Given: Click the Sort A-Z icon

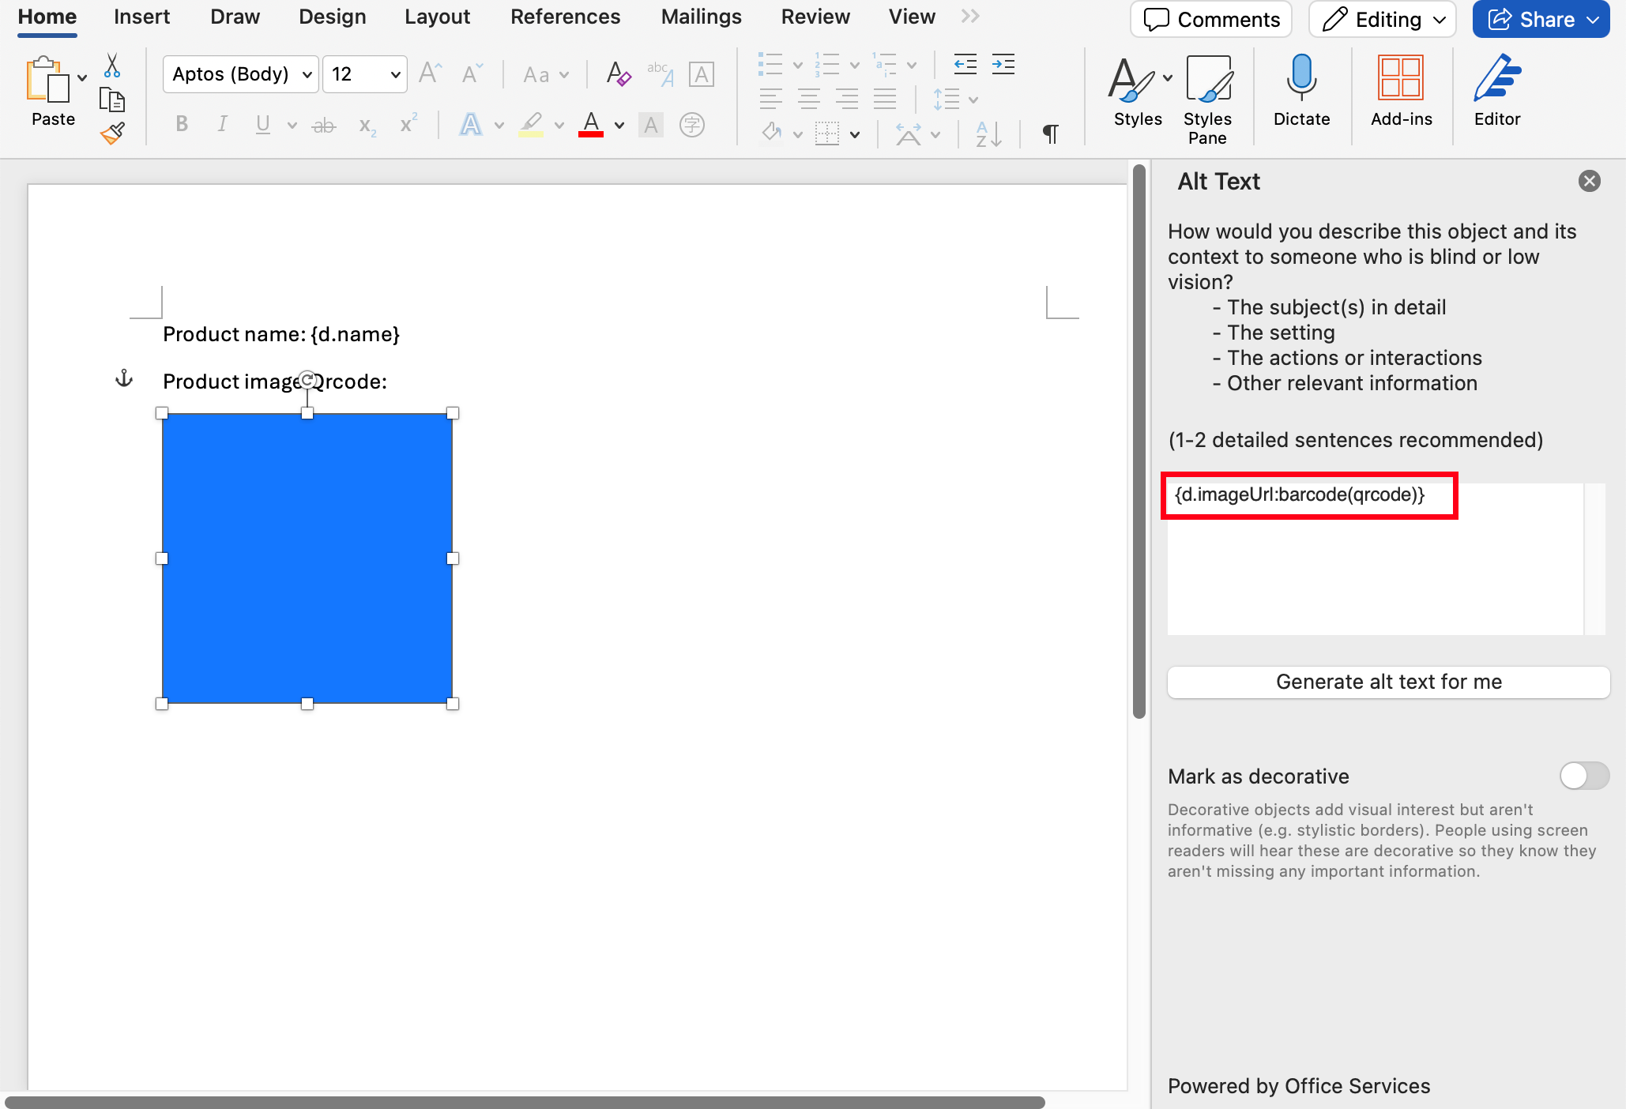Looking at the screenshot, I should (x=988, y=133).
